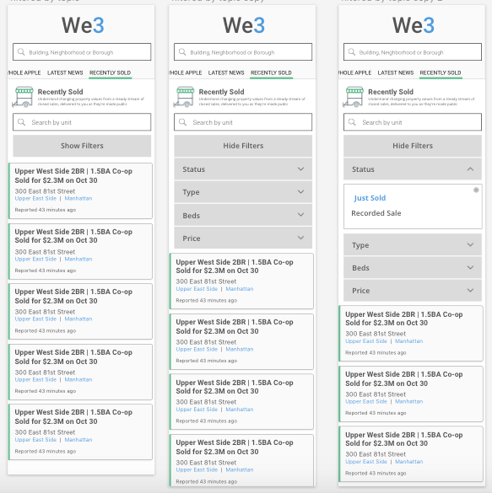Open RECENTLY SOLD tab in the Just Sold screen

(441, 72)
